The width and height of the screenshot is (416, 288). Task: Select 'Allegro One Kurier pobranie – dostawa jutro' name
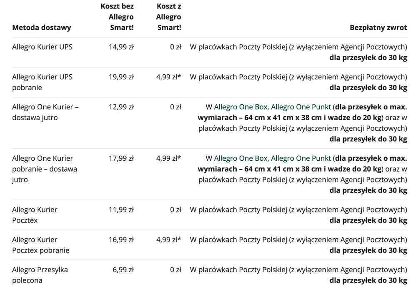pyautogui.click(x=45, y=169)
